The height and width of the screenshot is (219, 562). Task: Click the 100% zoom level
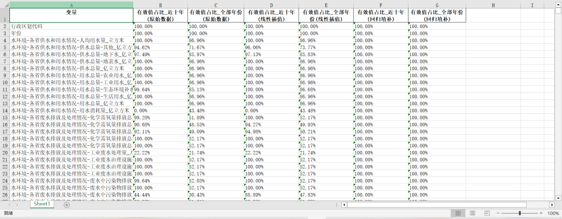(553, 213)
